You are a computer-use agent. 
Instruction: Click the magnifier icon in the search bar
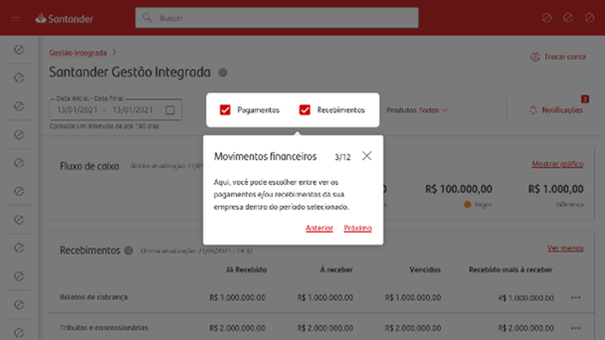pyautogui.click(x=147, y=18)
